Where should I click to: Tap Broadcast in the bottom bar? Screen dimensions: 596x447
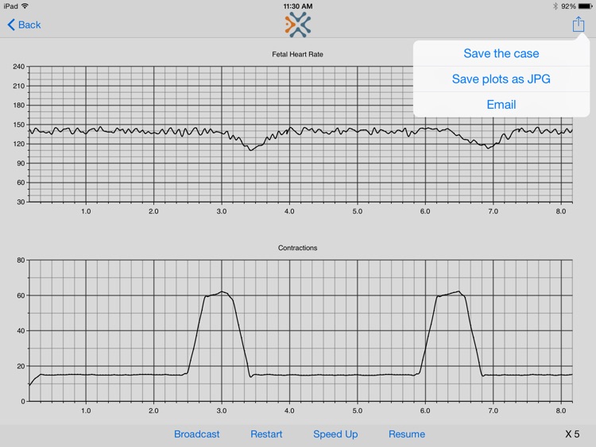(x=196, y=434)
